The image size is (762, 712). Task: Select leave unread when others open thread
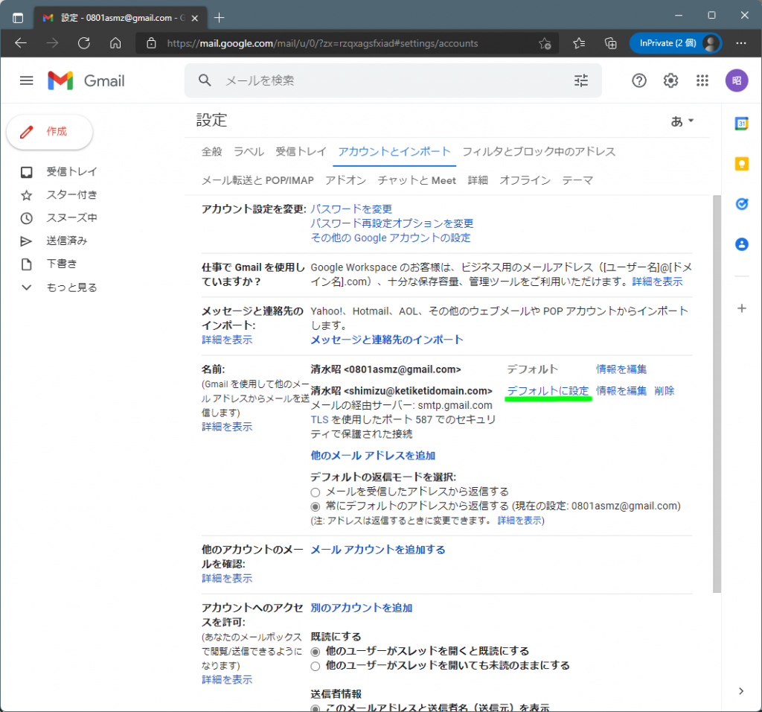pos(316,667)
